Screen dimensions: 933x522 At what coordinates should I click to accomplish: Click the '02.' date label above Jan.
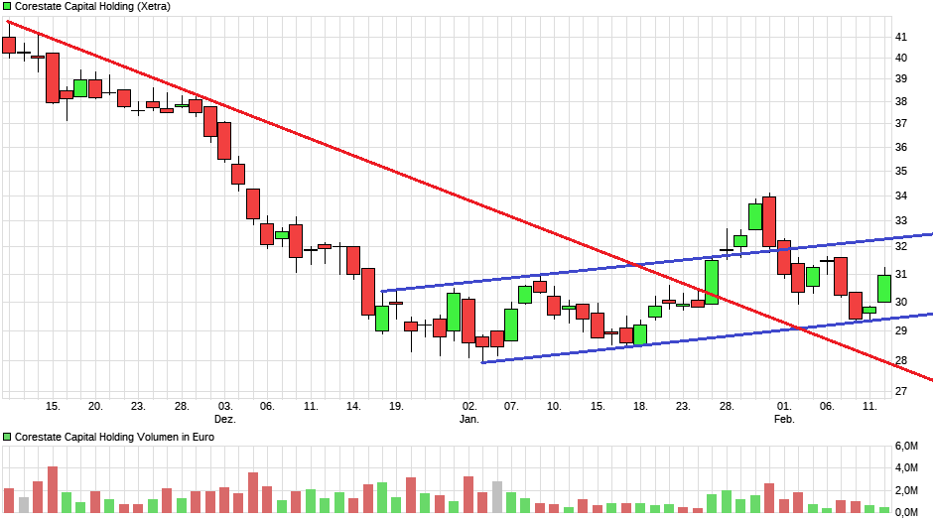pos(469,406)
